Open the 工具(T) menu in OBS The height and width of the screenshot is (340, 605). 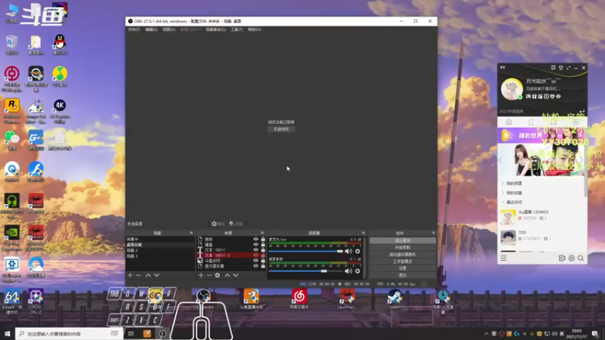click(x=237, y=29)
